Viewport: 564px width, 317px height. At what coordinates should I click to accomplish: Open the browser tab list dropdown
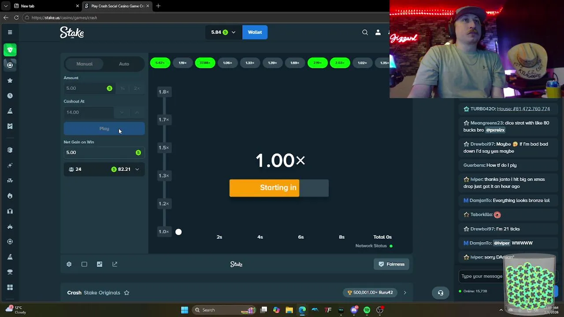6,6
